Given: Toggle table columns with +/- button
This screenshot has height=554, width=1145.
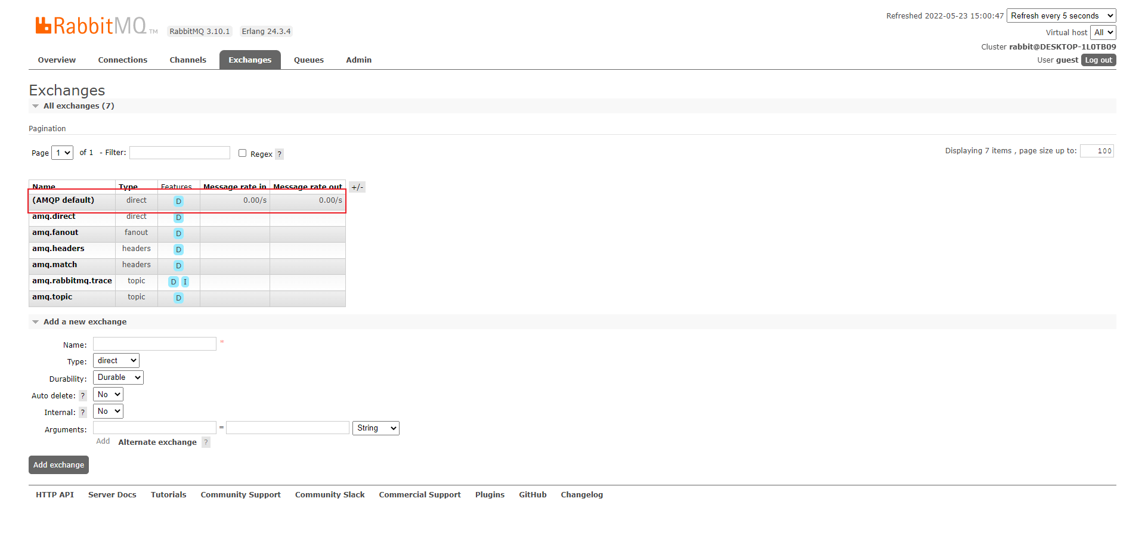Looking at the screenshot, I should click(x=357, y=187).
